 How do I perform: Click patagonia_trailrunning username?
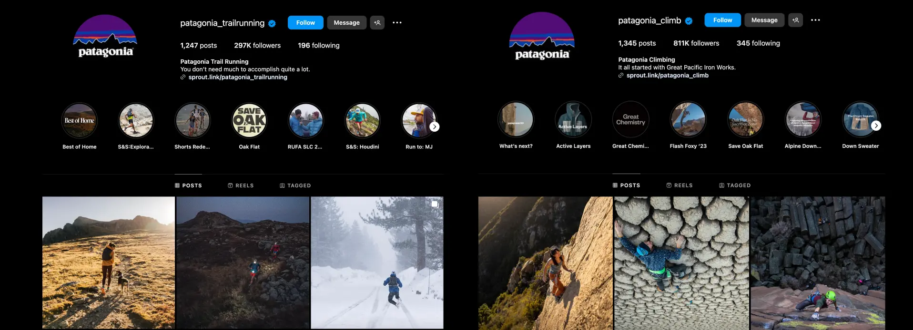[x=223, y=23]
